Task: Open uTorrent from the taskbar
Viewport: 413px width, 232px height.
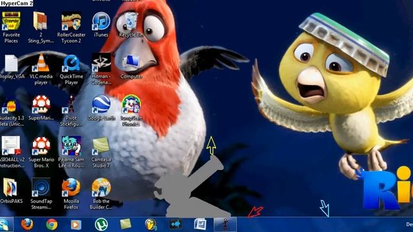Action: 101,224
